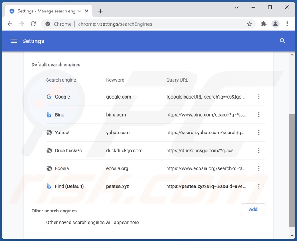Open the Extensions puzzle icon
297x241 pixels.
pos(264,24)
